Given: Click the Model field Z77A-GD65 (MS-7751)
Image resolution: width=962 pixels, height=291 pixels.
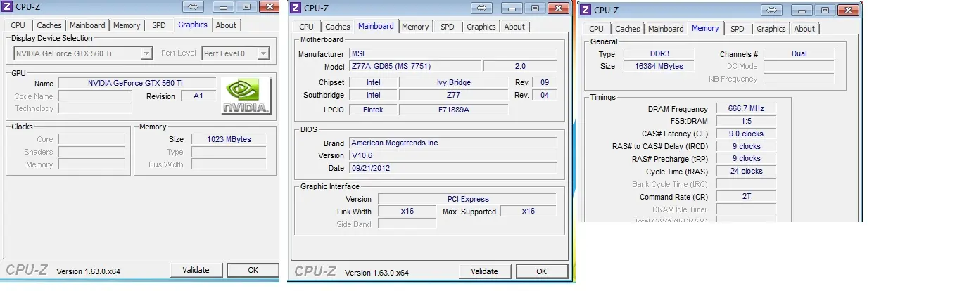Looking at the screenshot, I should click(415, 66).
